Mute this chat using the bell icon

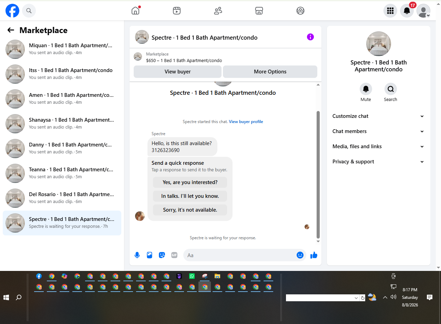pos(366,89)
